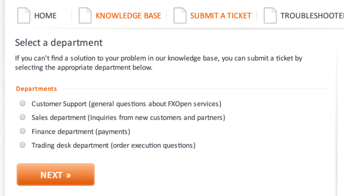Open the HOME navigation tab
Image resolution: width=344 pixels, height=196 pixels.
click(46, 16)
